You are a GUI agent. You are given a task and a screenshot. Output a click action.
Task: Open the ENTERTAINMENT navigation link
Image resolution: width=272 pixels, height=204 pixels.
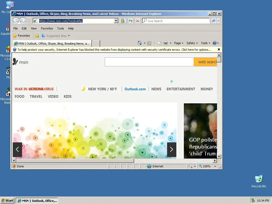(x=181, y=89)
